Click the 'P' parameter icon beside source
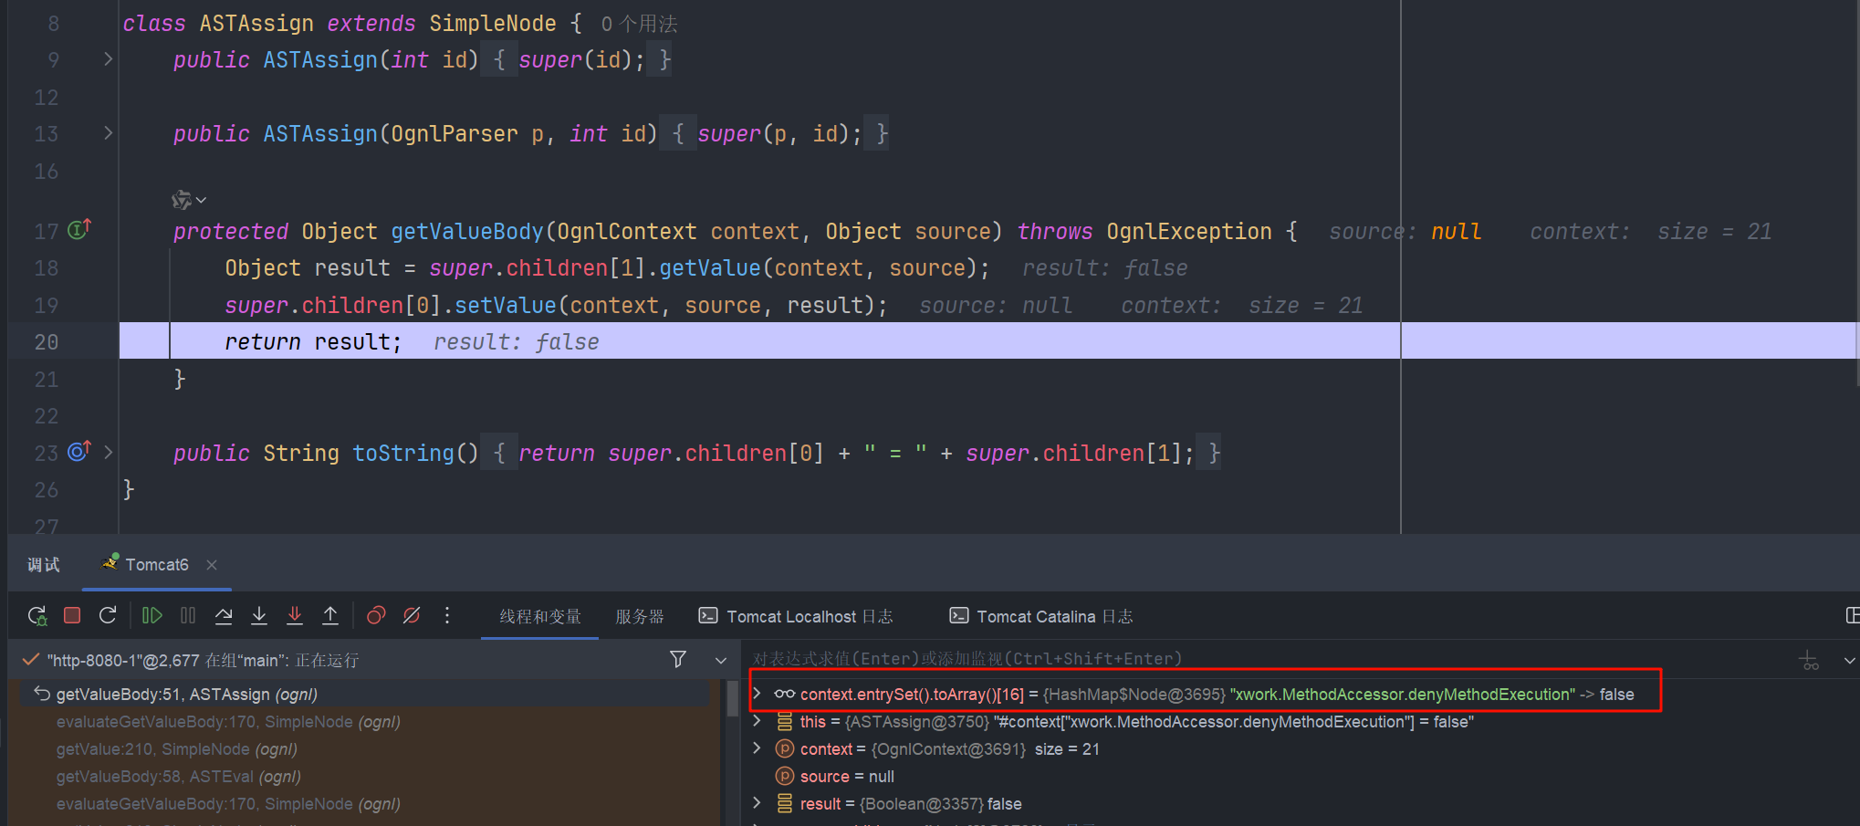 (785, 777)
